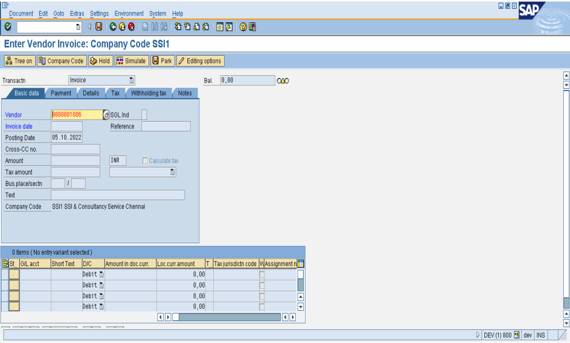Tick the checkbox in the second item row
The height and width of the screenshot is (343, 570).
[x=262, y=285]
